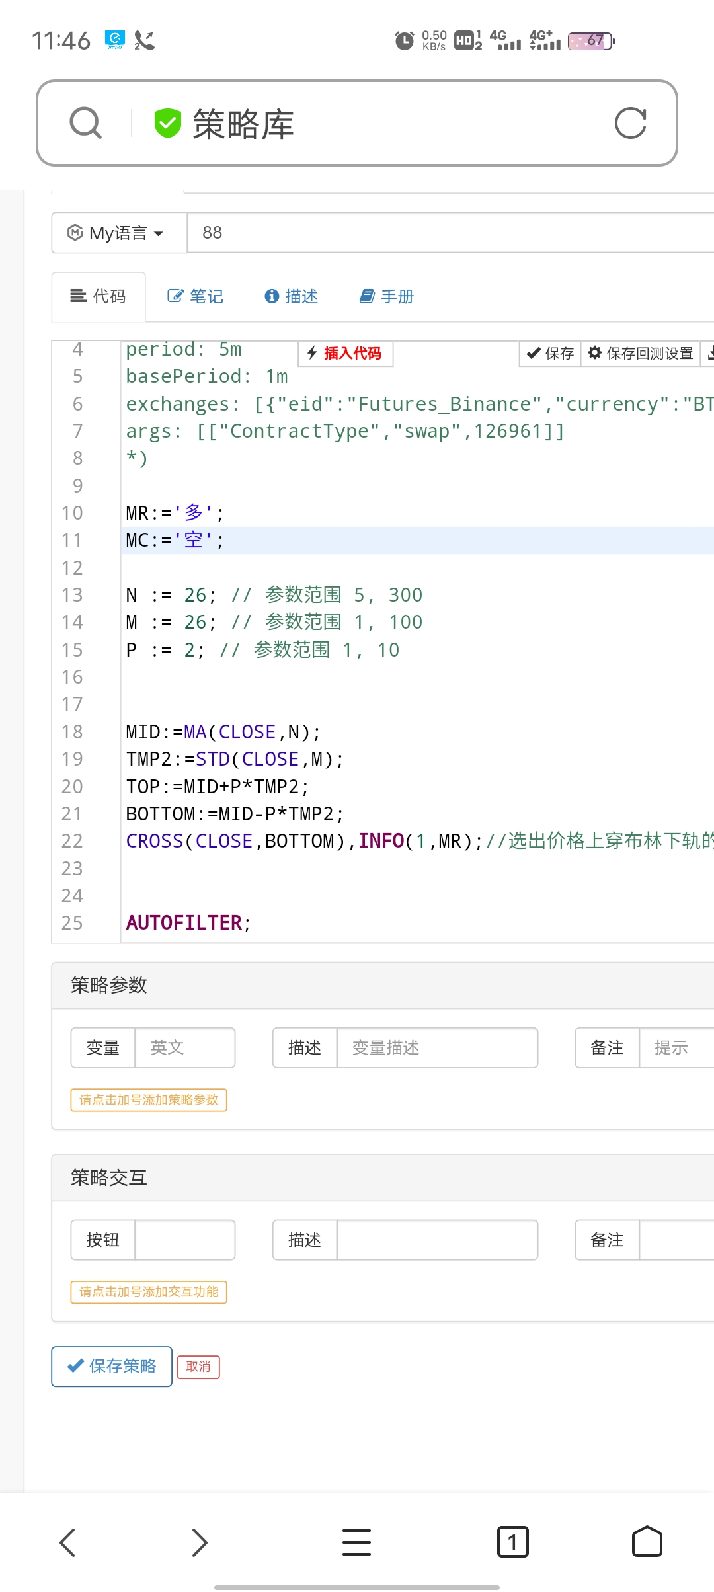Click the 保存策略 button
The height and width of the screenshot is (1592, 714).
(x=112, y=1366)
